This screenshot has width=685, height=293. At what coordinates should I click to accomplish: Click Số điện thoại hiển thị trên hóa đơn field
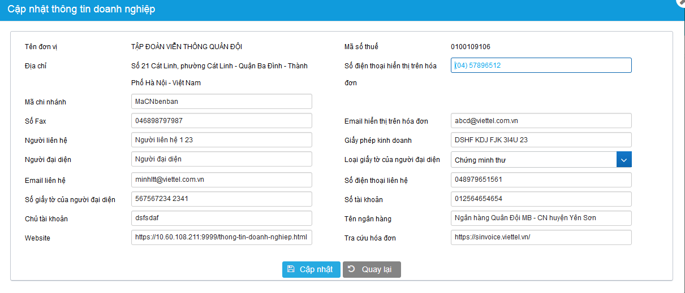(541, 65)
